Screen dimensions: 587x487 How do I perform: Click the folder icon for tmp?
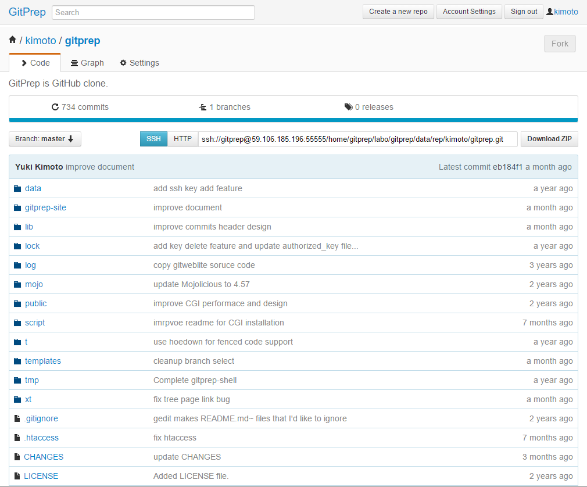coord(17,380)
